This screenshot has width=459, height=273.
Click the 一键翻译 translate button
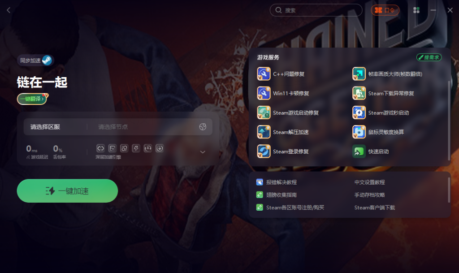coord(32,99)
